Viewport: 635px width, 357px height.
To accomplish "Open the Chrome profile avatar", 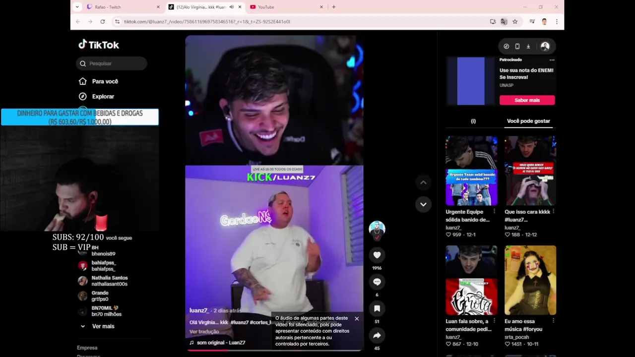I will coord(544,21).
